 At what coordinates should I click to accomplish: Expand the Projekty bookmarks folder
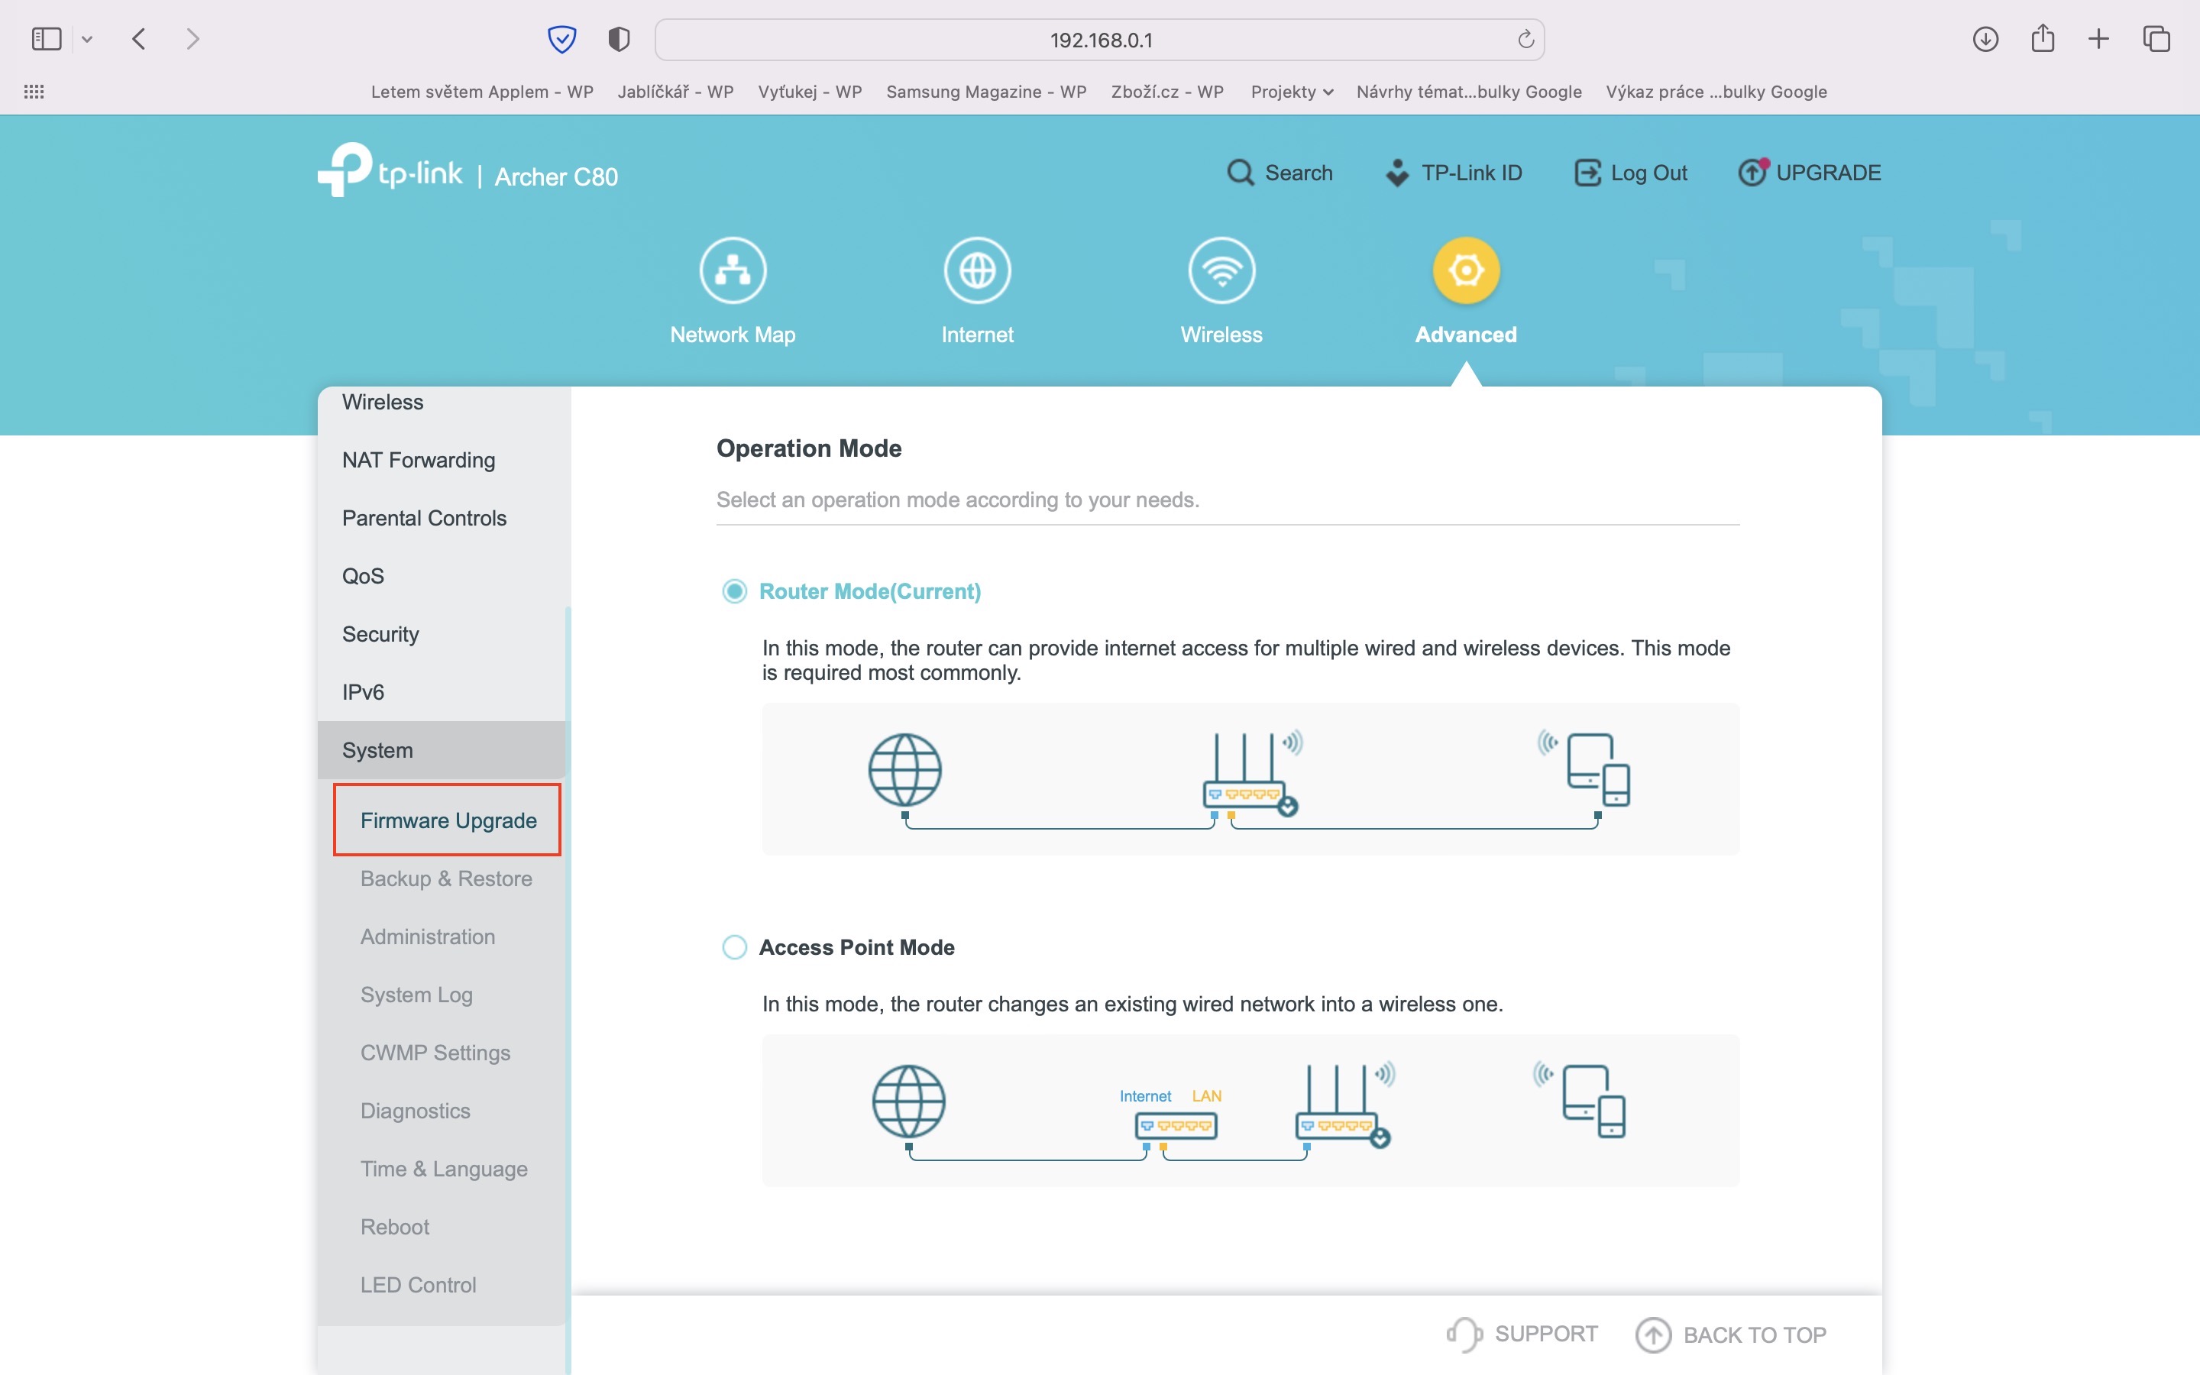(x=1291, y=92)
